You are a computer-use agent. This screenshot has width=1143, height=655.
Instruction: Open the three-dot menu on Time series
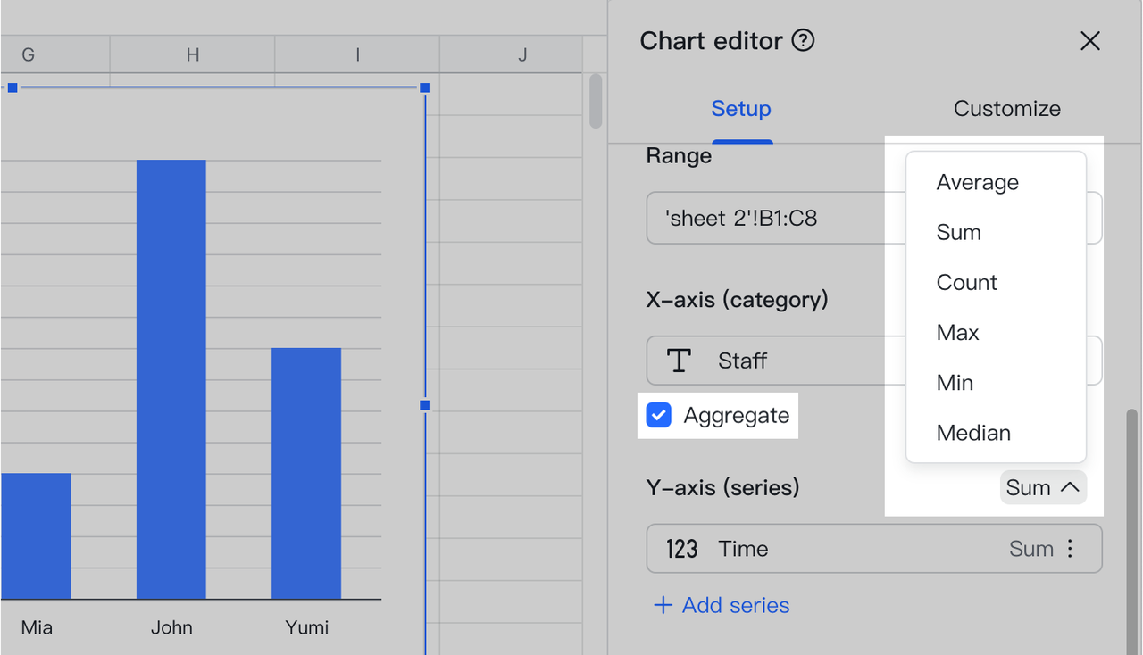[1070, 548]
